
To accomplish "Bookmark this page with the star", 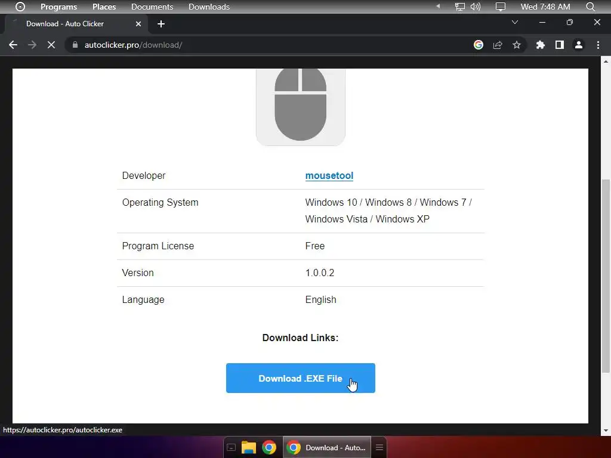I will coord(517,45).
